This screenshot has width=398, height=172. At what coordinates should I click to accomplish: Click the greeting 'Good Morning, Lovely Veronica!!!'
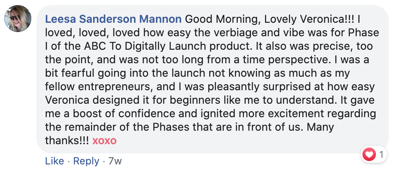click(270, 19)
